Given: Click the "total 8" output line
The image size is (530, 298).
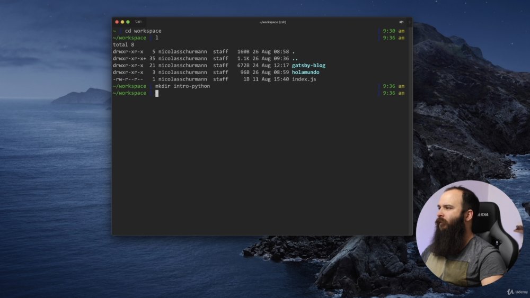Looking at the screenshot, I should pyautogui.click(x=123, y=44).
